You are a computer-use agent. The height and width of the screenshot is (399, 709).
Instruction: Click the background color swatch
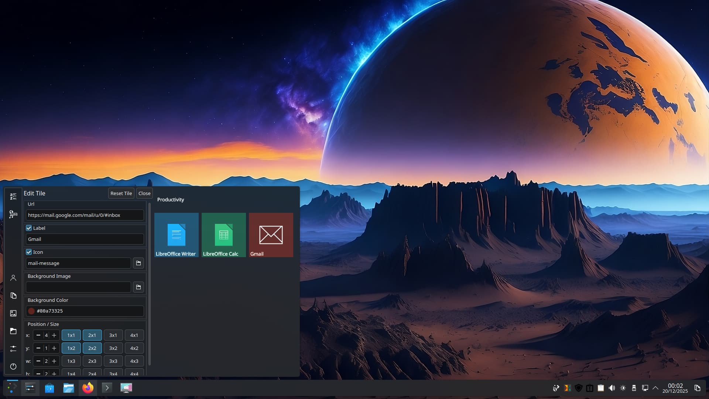coord(31,311)
